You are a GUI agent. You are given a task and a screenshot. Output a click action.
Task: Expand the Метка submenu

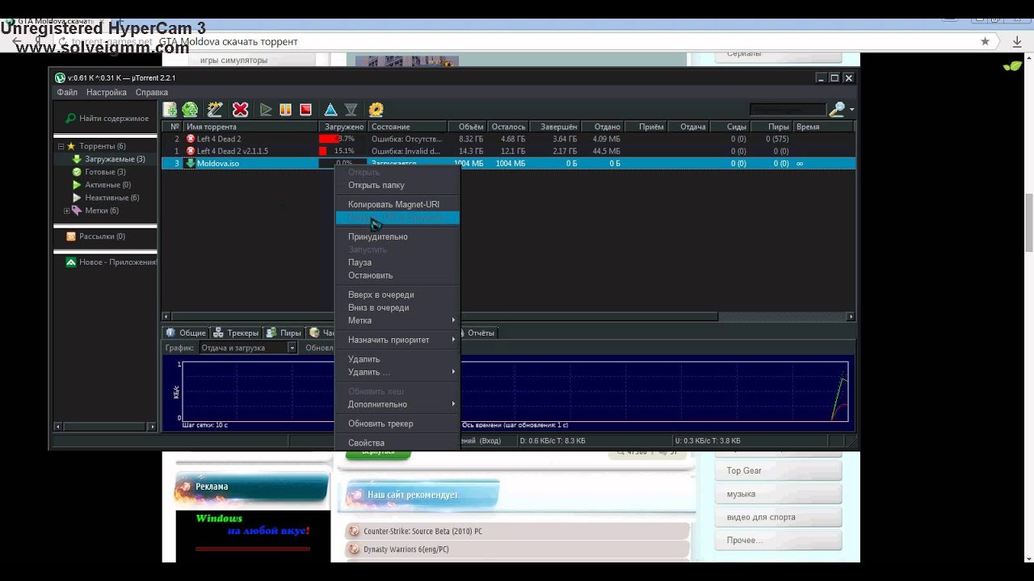click(x=397, y=320)
